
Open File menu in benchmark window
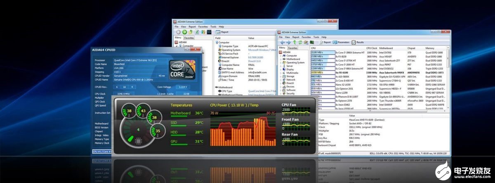[x=281, y=37]
